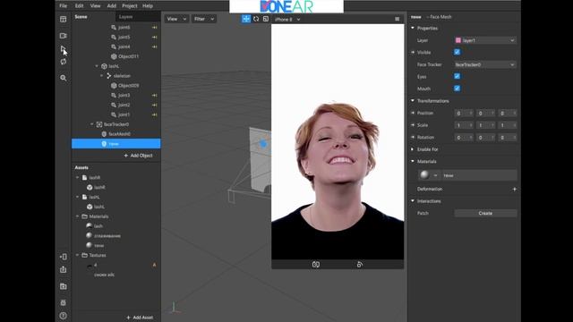Expand the Enable For section
The width and height of the screenshot is (573, 322).
click(x=413, y=149)
